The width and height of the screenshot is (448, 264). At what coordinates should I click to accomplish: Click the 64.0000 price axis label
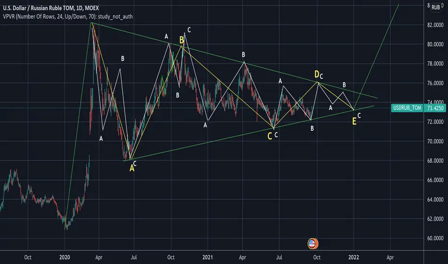coord(435,200)
